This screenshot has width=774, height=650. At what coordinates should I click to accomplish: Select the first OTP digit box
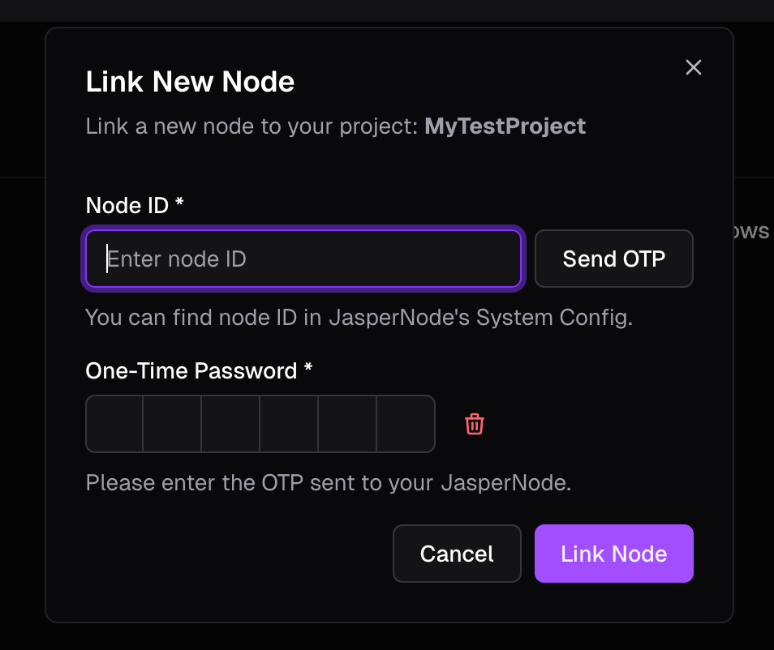[114, 424]
